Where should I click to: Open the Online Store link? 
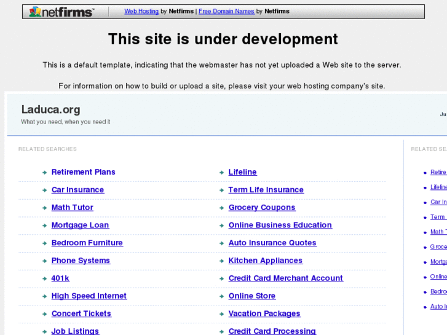[x=252, y=296]
